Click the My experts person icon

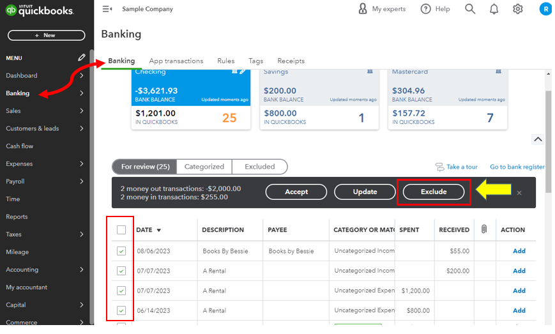[x=363, y=9]
